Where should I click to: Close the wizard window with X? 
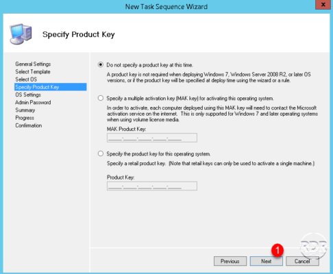tap(323, 5)
